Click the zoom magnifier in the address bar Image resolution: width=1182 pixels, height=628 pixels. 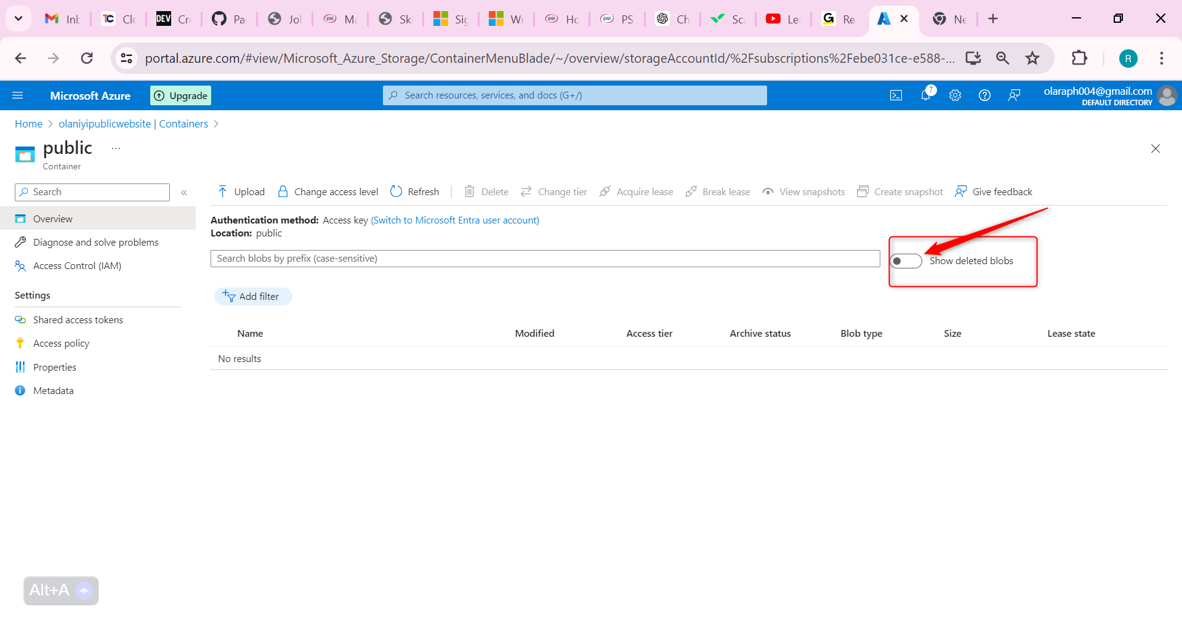[1003, 58]
